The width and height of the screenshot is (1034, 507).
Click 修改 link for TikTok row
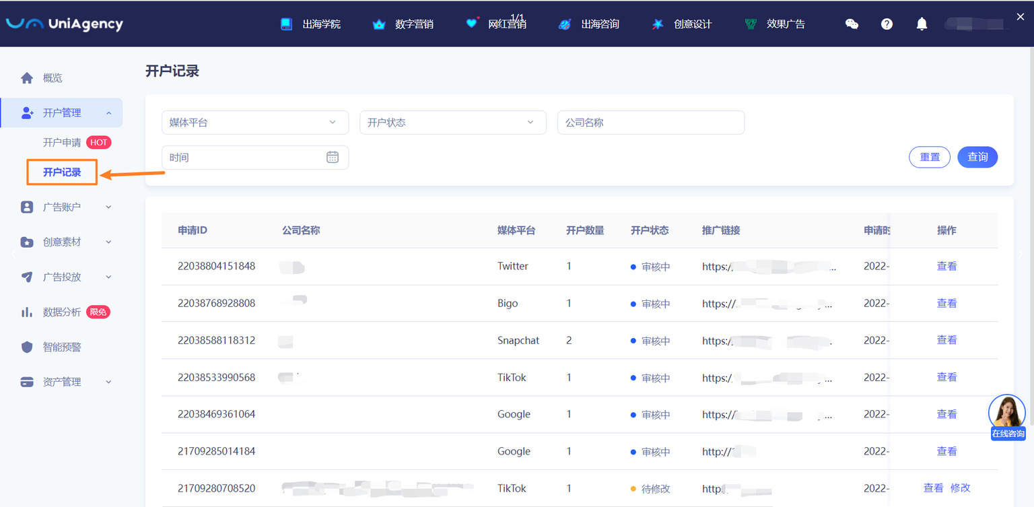click(x=960, y=488)
